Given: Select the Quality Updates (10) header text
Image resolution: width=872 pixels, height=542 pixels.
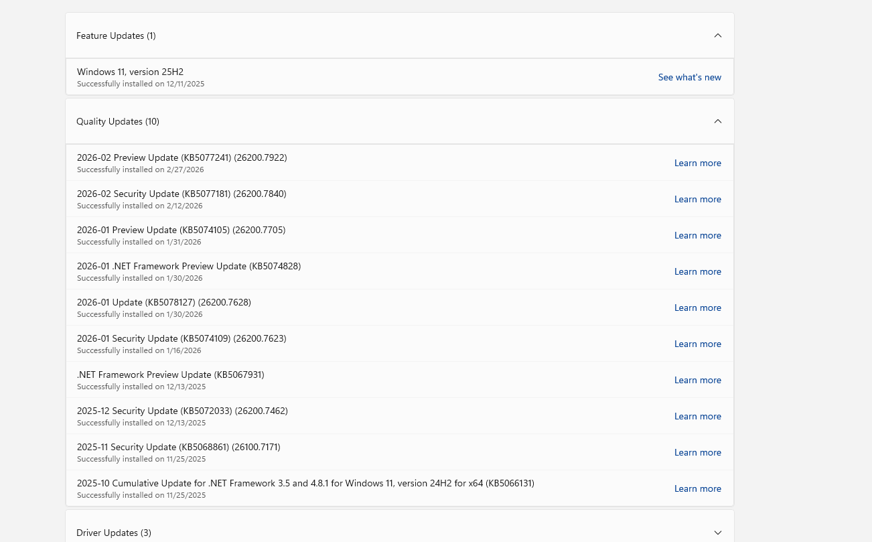Looking at the screenshot, I should 118,121.
